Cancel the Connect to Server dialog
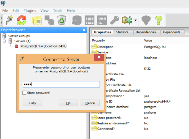The image size is (189, 139). coord(90,103)
